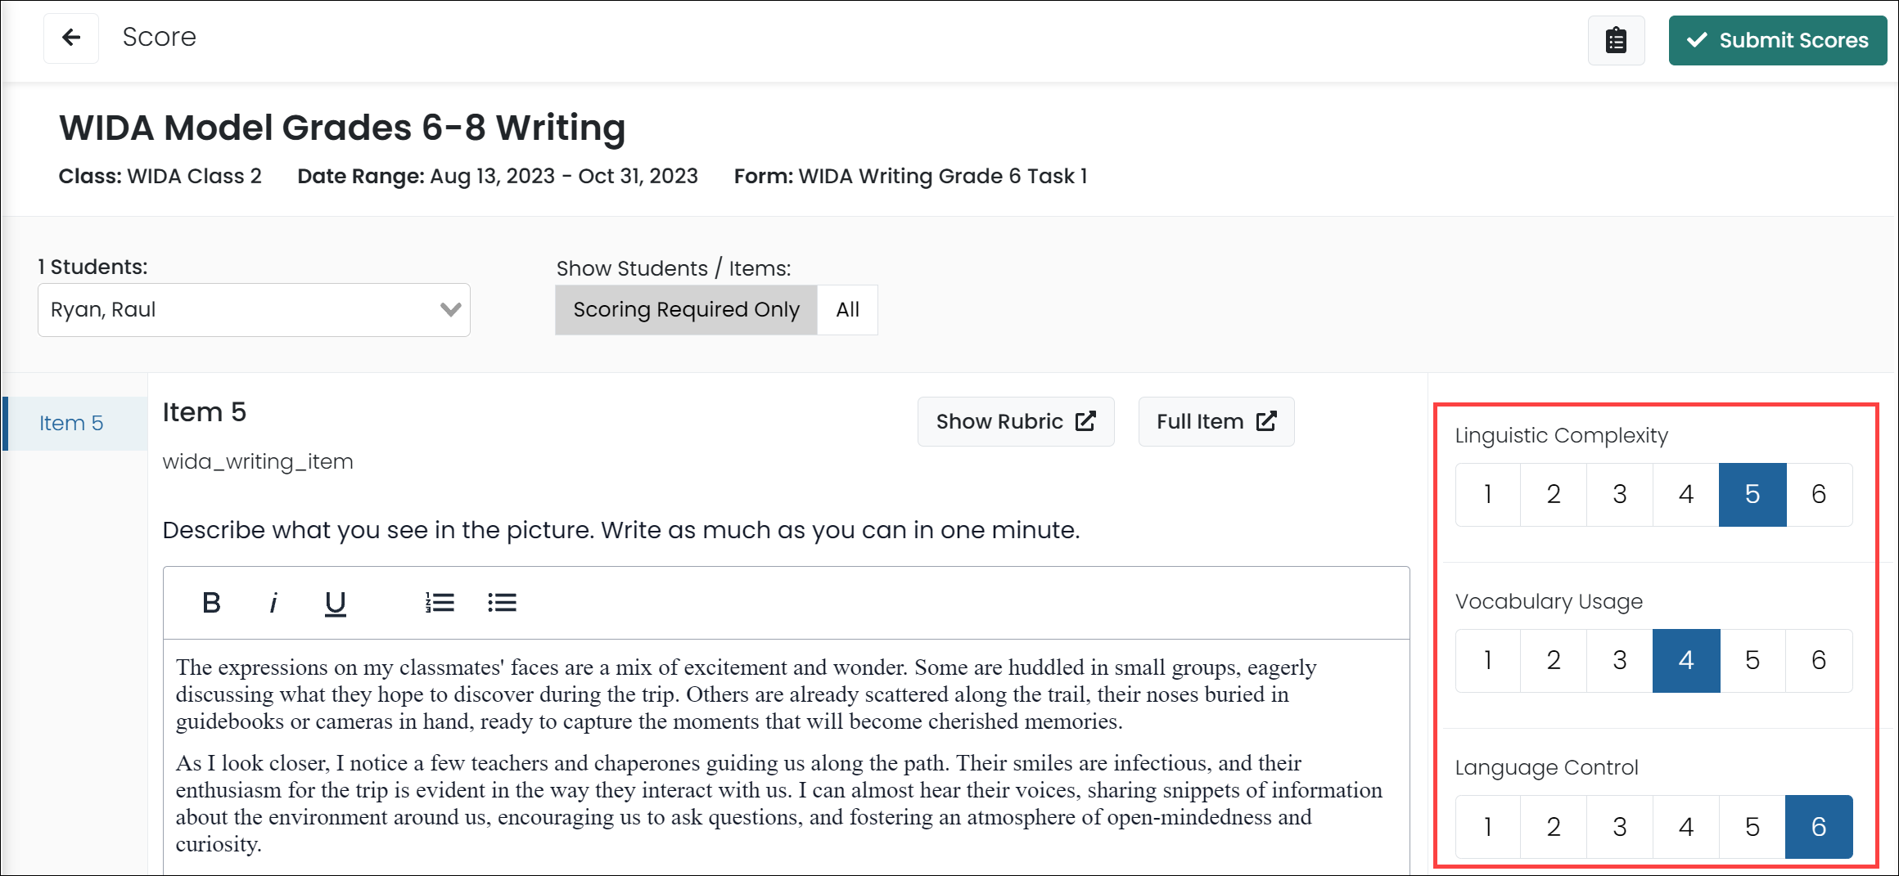
Task: Set Linguistic Complexity score to 4
Action: click(1686, 495)
